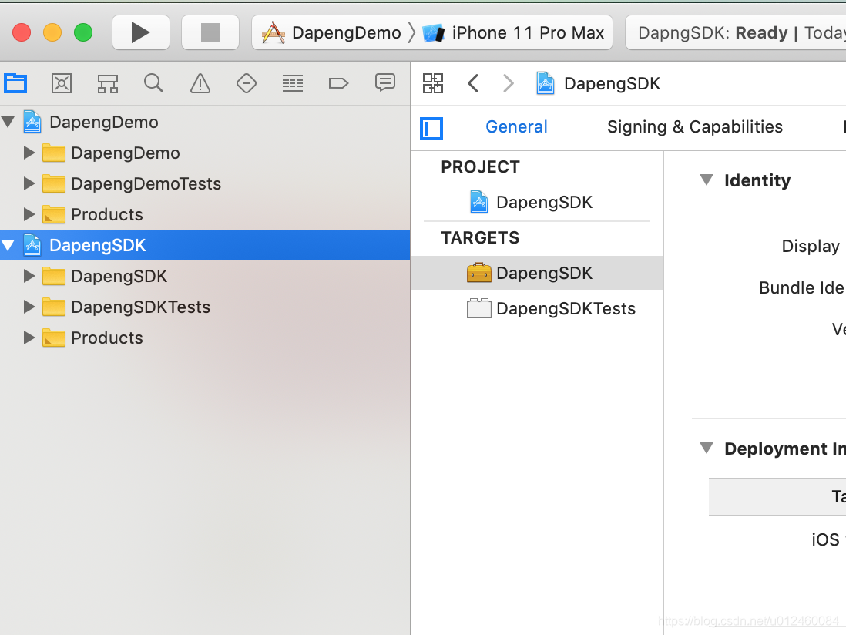The width and height of the screenshot is (846, 635).
Task: Expand the DapengSDKTests folder
Action: [x=29, y=307]
